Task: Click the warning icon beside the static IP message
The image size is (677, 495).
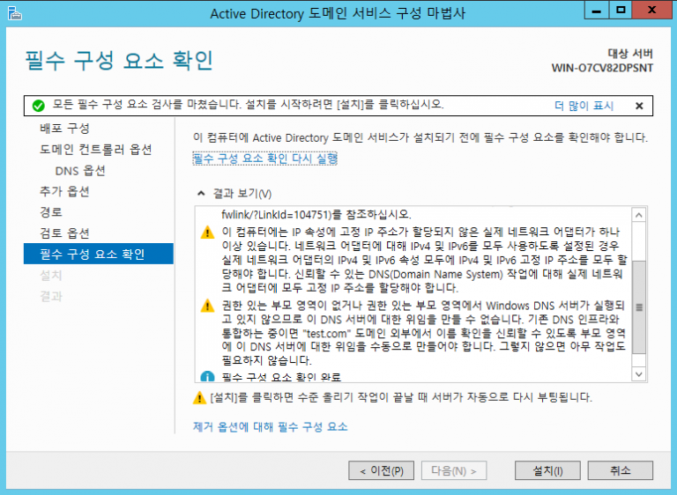Action: coord(207,233)
